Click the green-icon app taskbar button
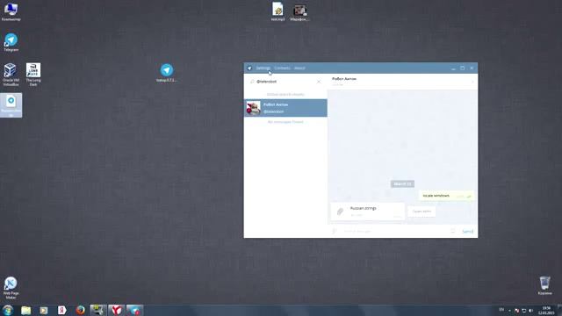This screenshot has height=316, width=562. 97,310
